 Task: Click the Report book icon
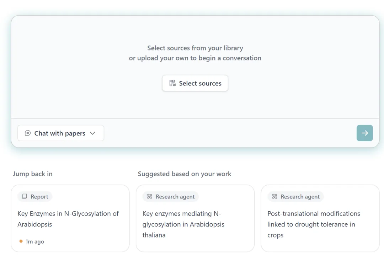[x=25, y=196]
